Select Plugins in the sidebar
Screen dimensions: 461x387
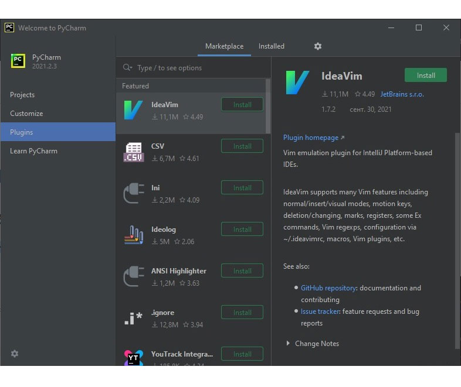(58, 132)
